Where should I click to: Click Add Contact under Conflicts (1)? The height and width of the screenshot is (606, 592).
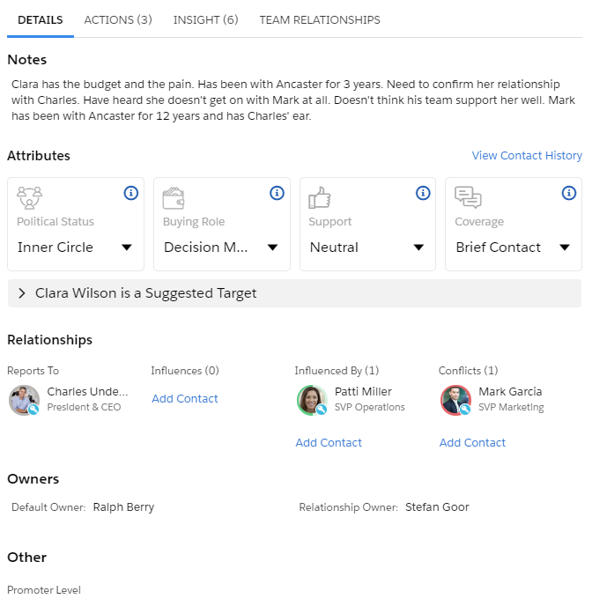(x=472, y=442)
